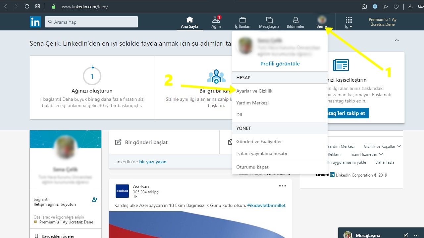Click the news card newspaper icon
Screen dimensions: 424x238
click(341, 65)
